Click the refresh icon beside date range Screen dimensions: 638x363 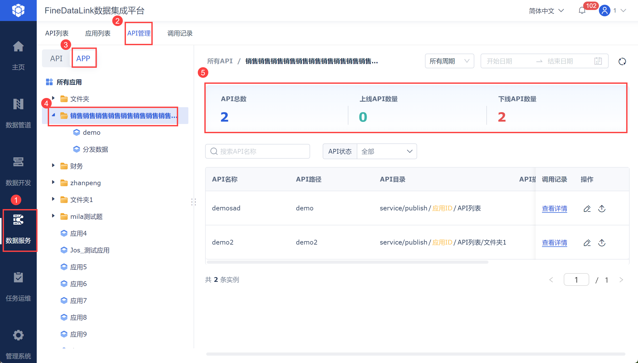point(622,61)
